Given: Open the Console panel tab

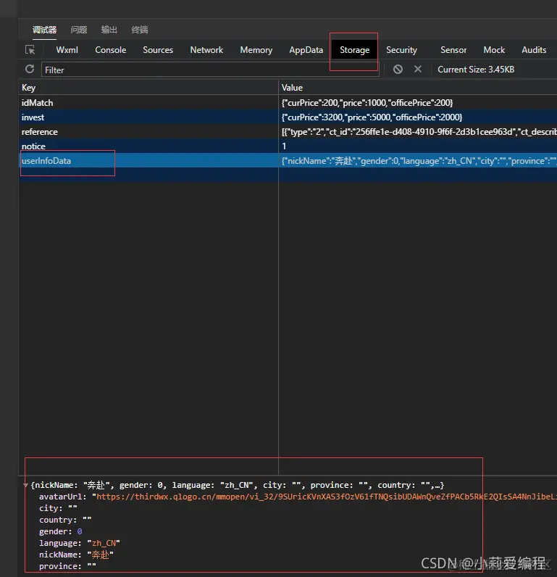Looking at the screenshot, I should click(111, 50).
